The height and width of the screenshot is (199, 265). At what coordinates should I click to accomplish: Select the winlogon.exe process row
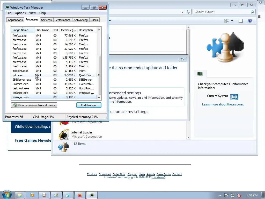tap(54, 97)
